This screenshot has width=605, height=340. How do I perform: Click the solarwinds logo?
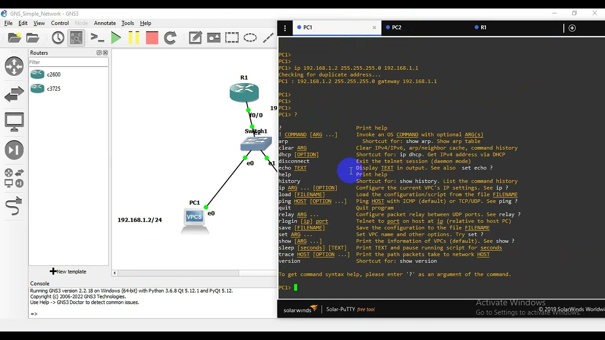tap(301, 310)
